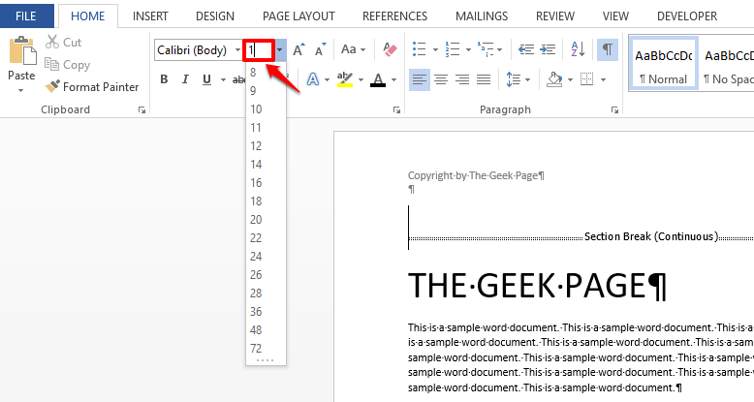754x402 pixels.
Task: Click the Sort A-Z icon
Action: (578, 50)
